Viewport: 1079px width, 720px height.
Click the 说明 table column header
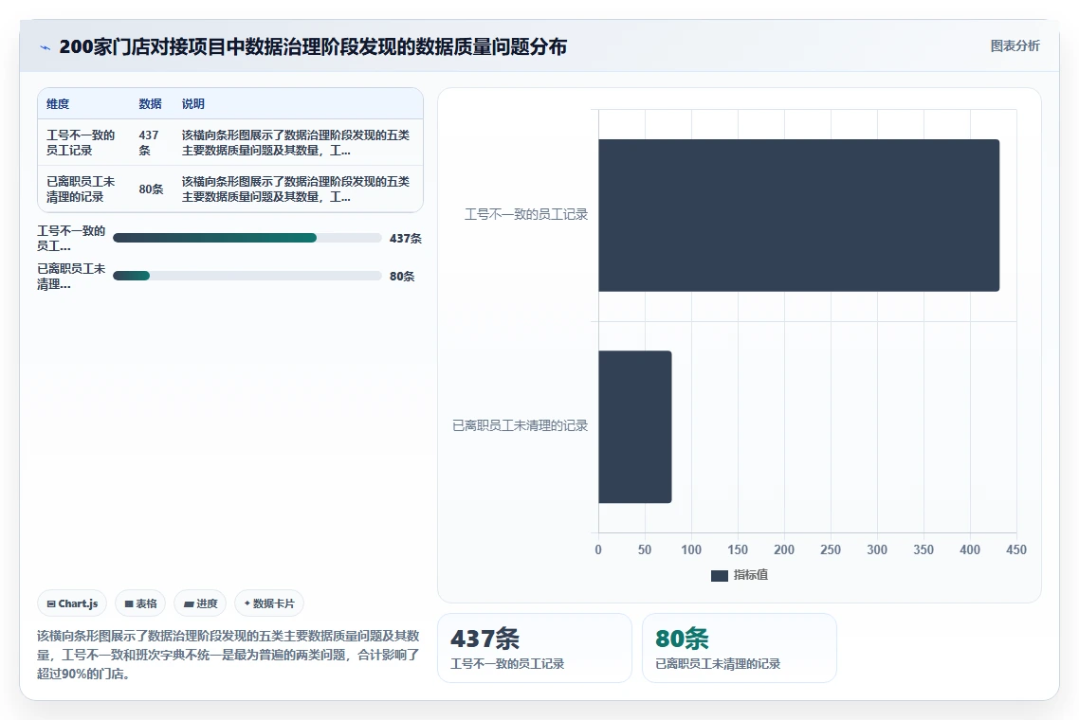(x=192, y=104)
